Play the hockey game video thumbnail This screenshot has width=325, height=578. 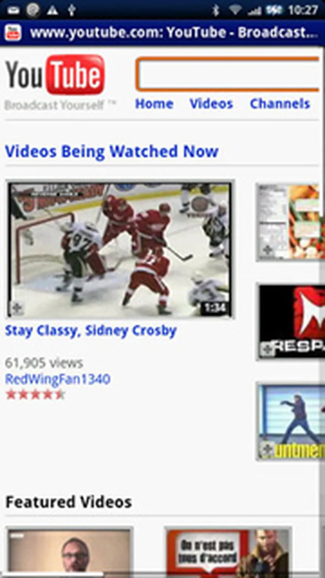[x=120, y=250]
